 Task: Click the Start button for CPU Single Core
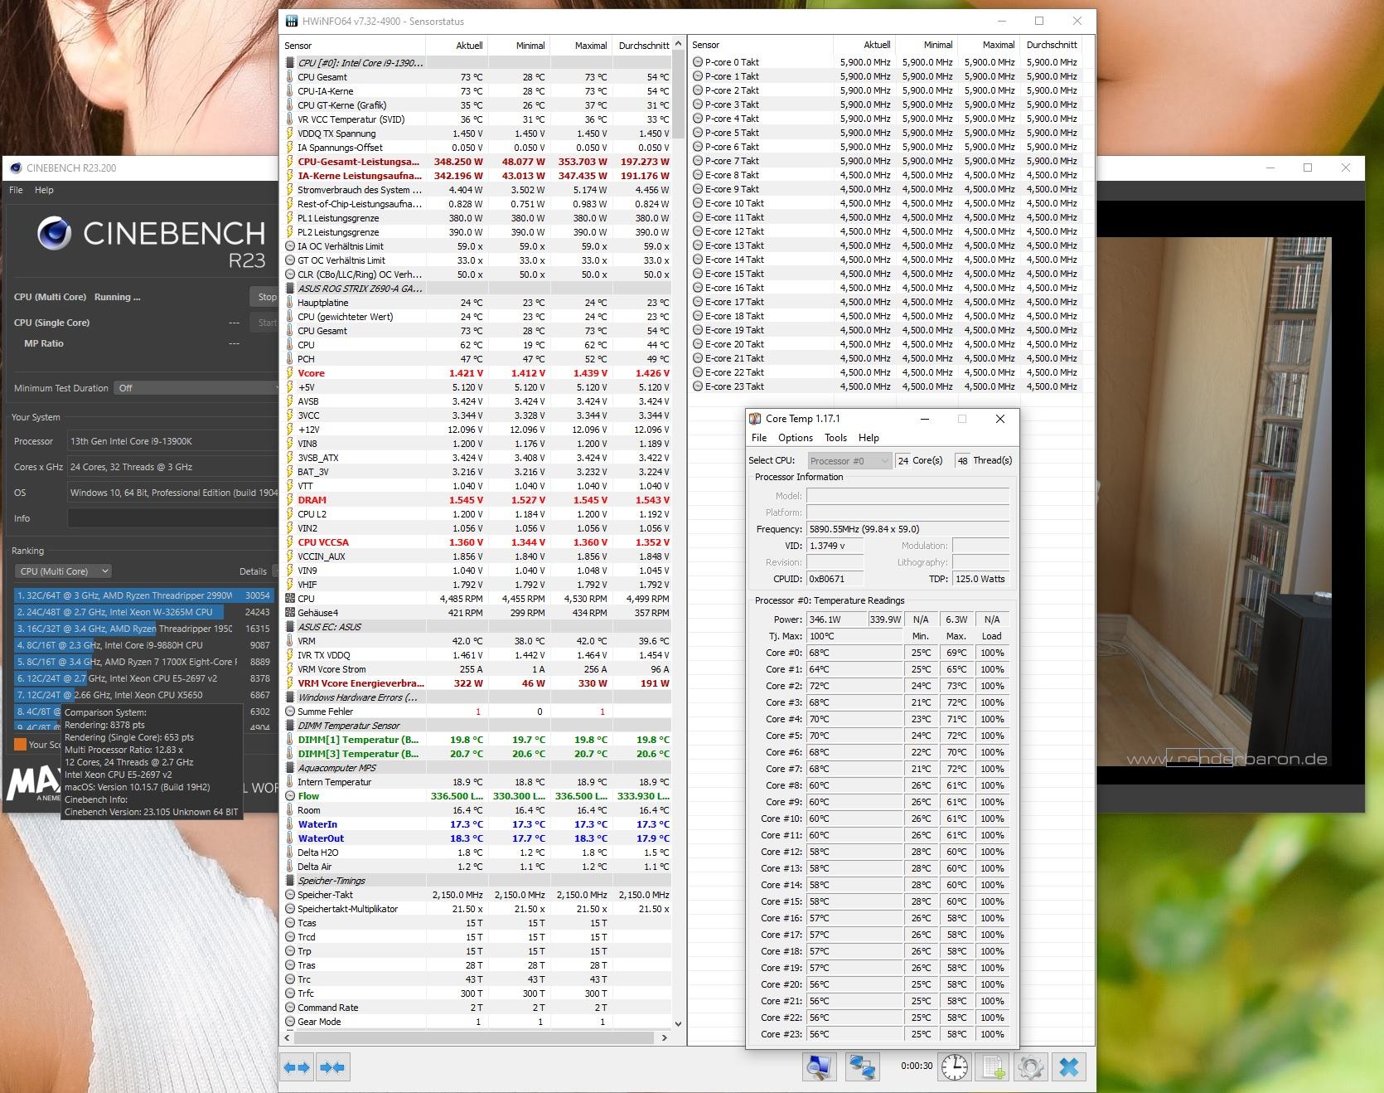click(x=265, y=323)
